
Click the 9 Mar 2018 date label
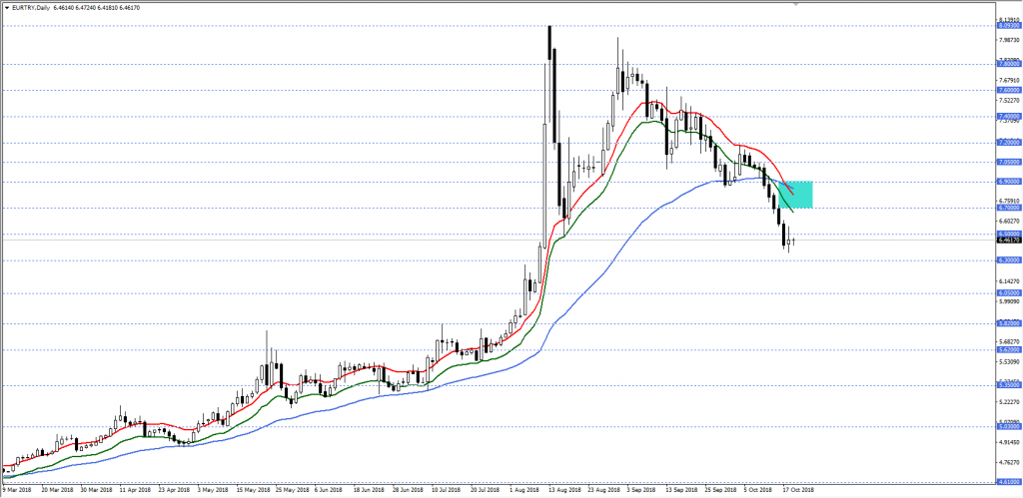[17, 489]
